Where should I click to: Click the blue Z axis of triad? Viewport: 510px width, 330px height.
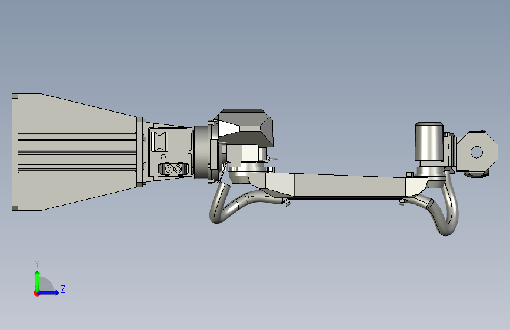[49, 292]
